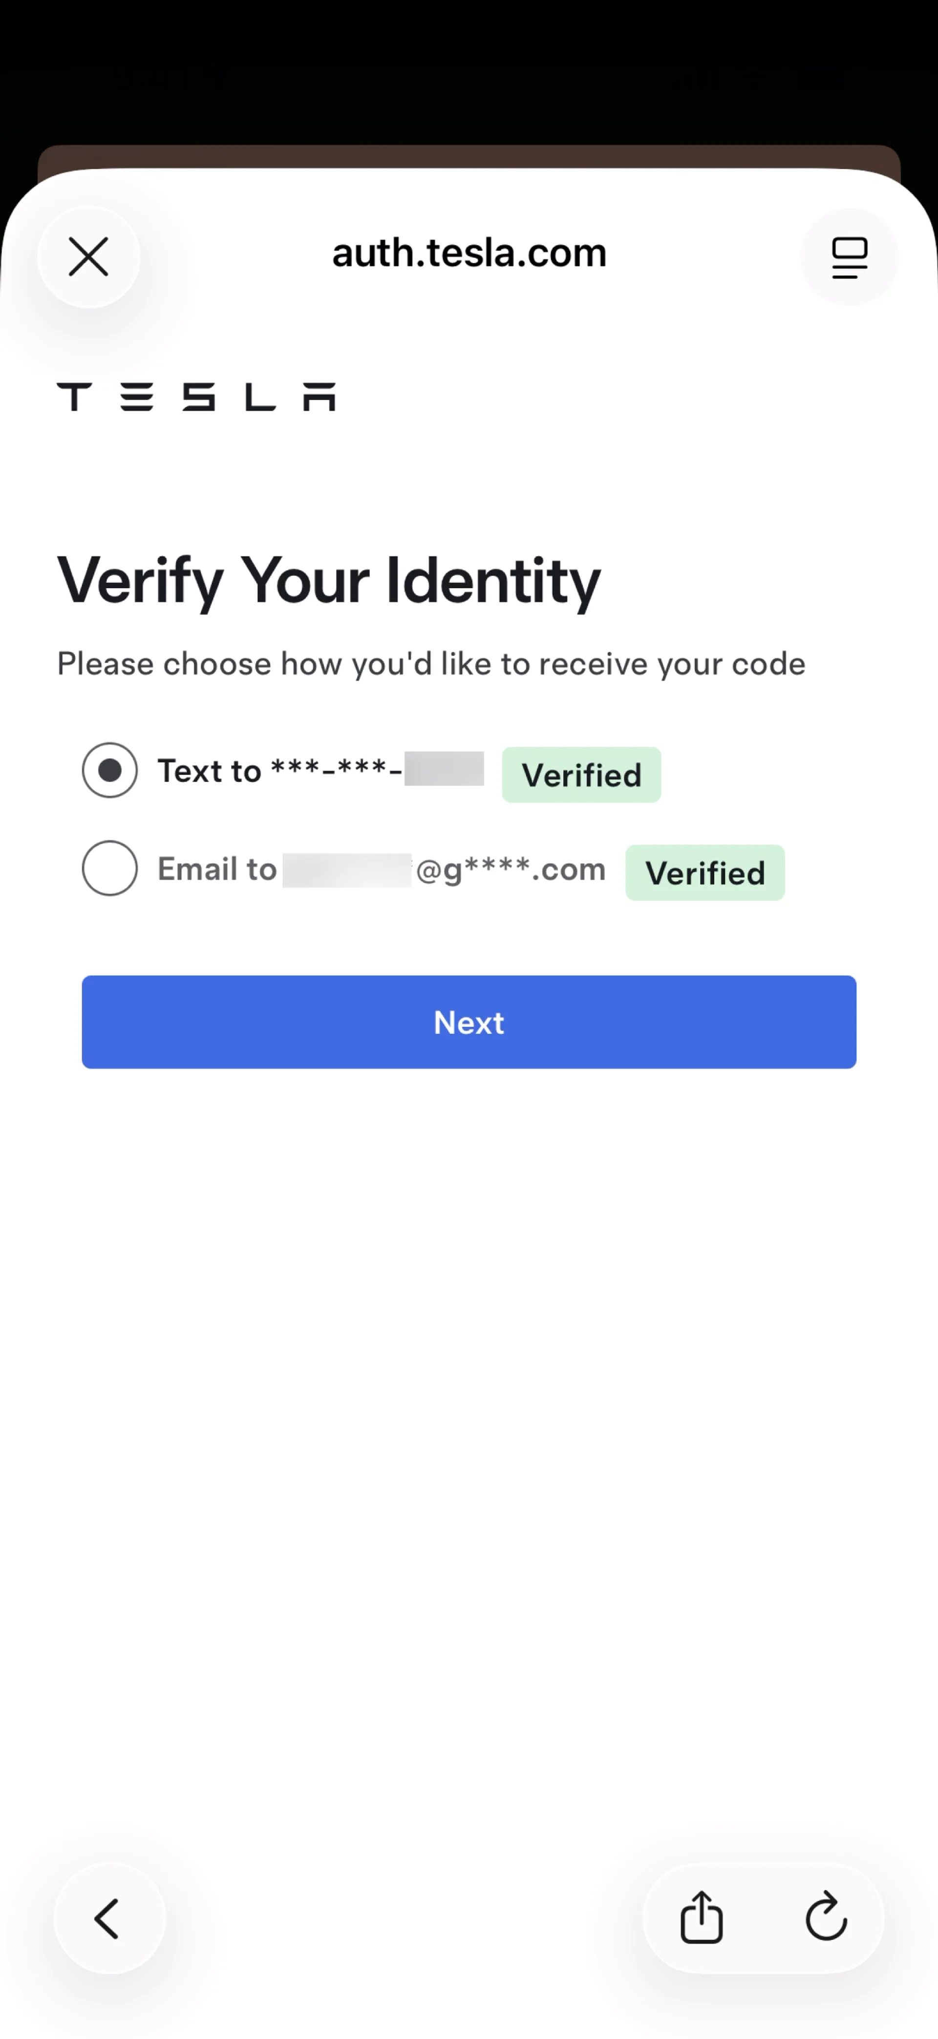The height and width of the screenshot is (2039, 938).
Task: Open the page options icon top right
Action: tap(849, 257)
